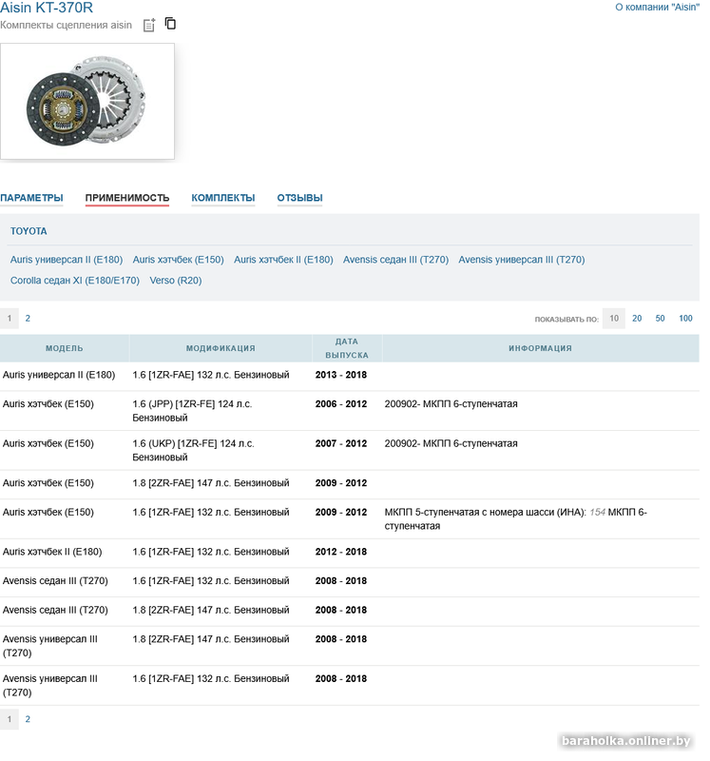Click the МОДИФИКАЦИЯ column header
This screenshot has height=761, width=710.
click(221, 348)
